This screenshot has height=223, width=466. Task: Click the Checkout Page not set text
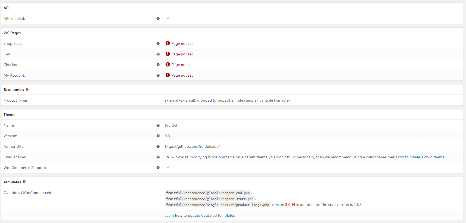(x=182, y=65)
